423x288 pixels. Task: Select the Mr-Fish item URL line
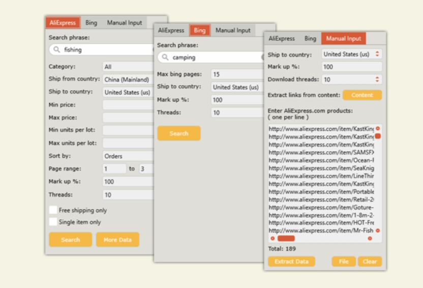321,231
